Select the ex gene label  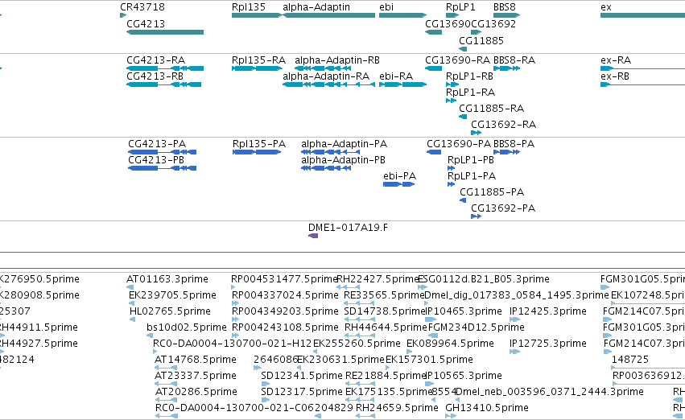[606, 7]
